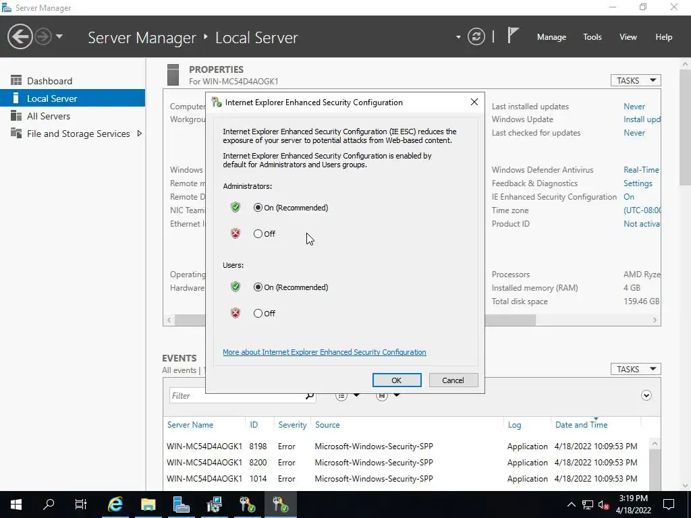The image size is (691, 518).
Task: Show hidden tray icons chevron
Action: pyautogui.click(x=571, y=505)
